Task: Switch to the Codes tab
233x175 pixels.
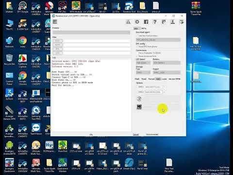Action: point(164,79)
